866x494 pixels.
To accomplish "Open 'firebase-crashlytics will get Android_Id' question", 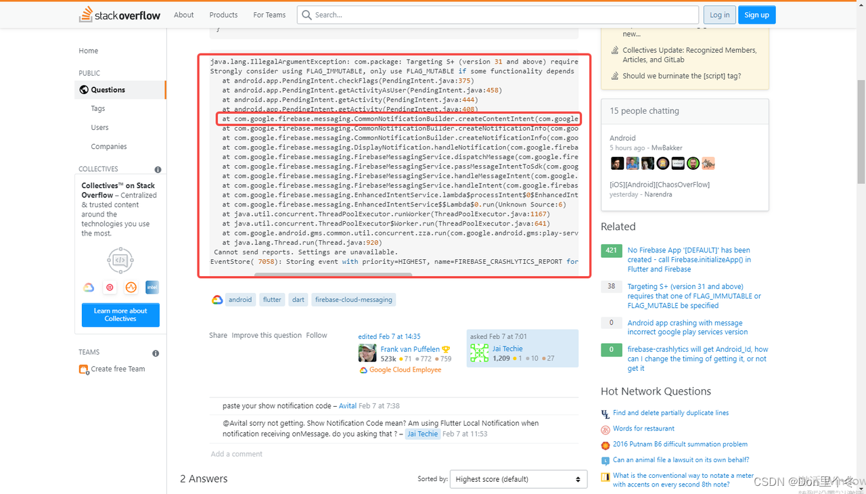I will coord(698,359).
